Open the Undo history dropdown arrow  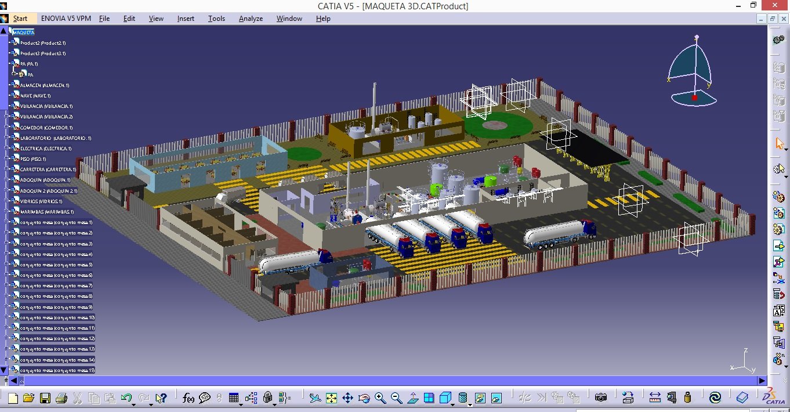click(133, 403)
